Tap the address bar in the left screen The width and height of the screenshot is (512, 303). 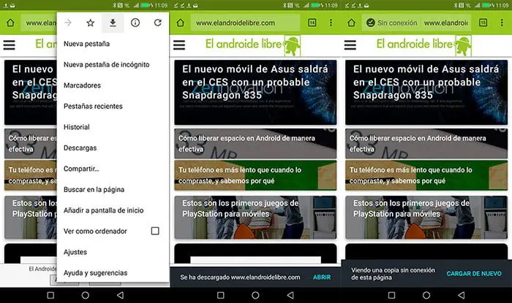click(x=39, y=23)
